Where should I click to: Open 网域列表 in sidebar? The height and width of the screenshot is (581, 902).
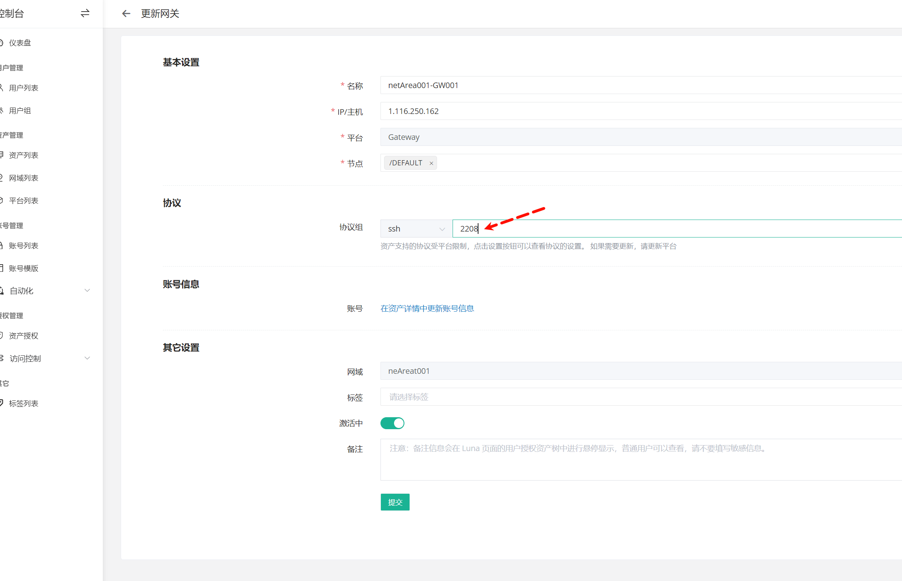click(24, 178)
